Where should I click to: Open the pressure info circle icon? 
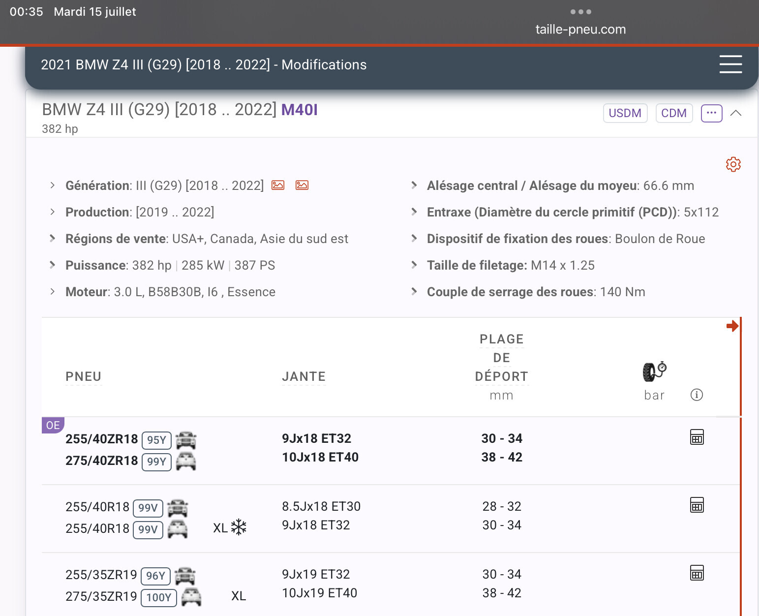click(x=697, y=395)
